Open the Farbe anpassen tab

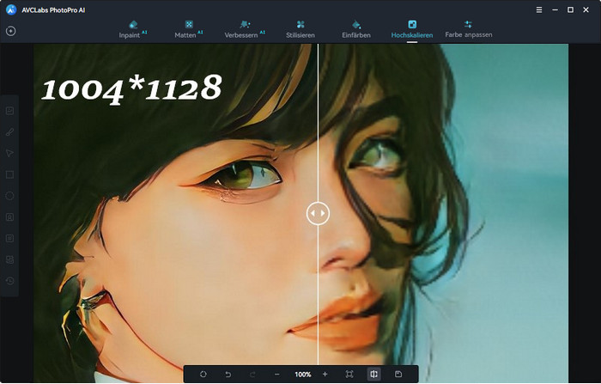click(x=469, y=29)
